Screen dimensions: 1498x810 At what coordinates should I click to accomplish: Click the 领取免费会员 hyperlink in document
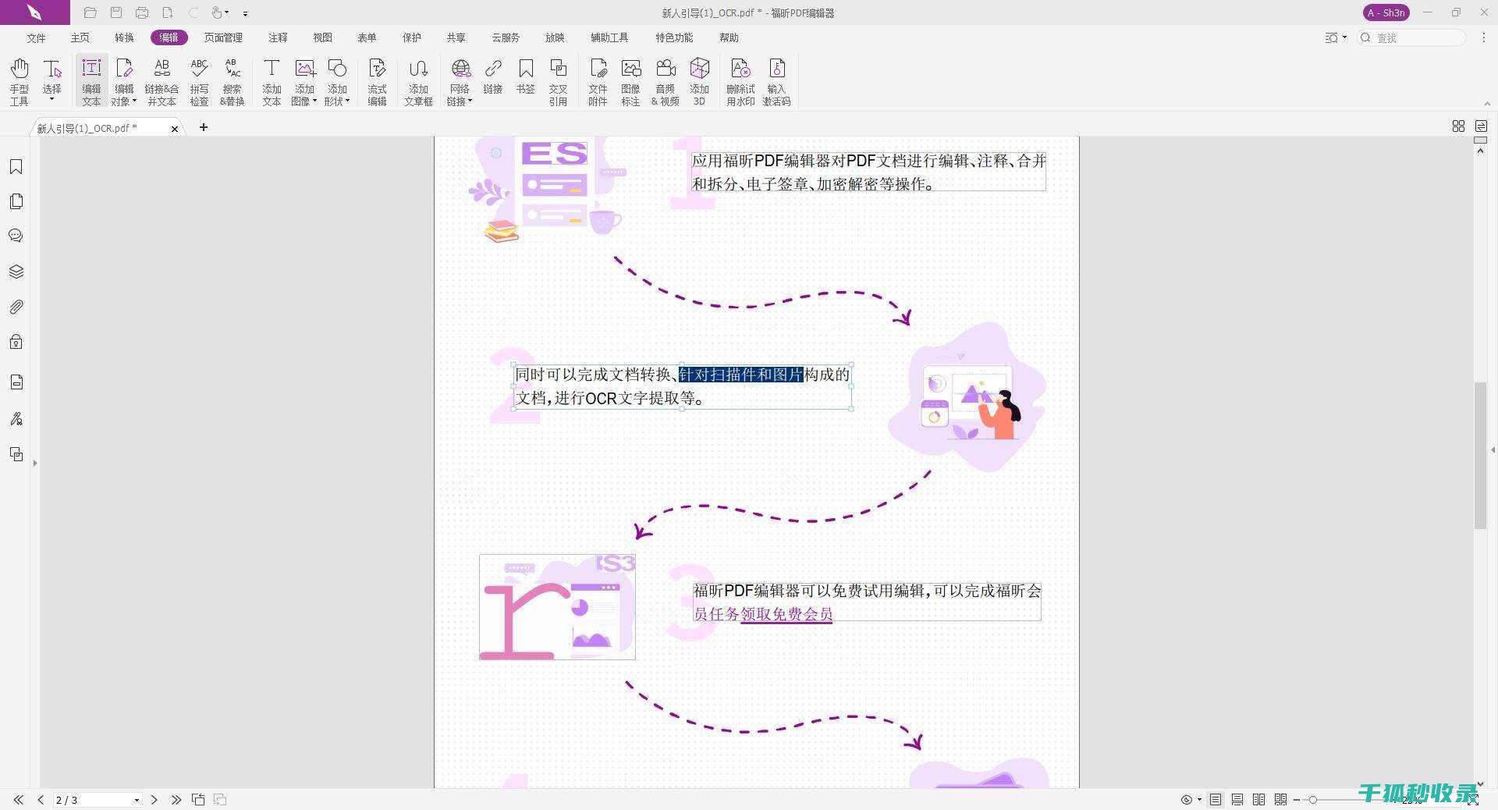pos(786,614)
